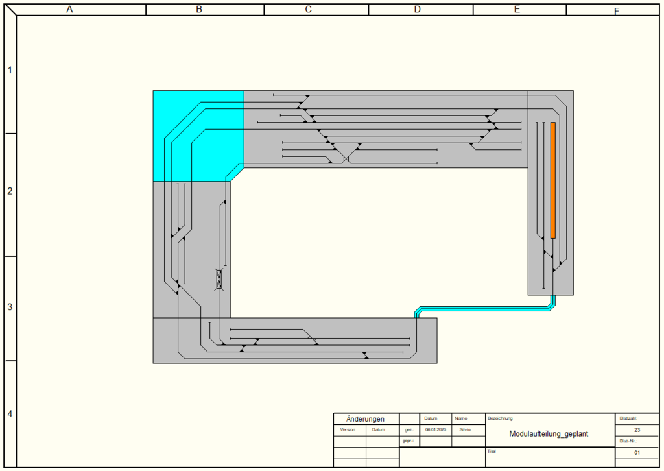Click the crossed-out rectangle symbol in left module
Viewport: 664px width, 471px height.
[219, 280]
